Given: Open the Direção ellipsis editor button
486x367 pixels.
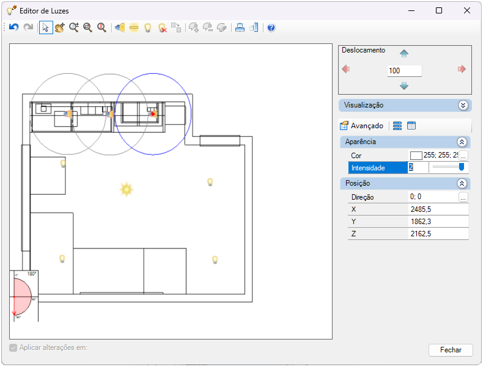Looking at the screenshot, I should coord(463,197).
